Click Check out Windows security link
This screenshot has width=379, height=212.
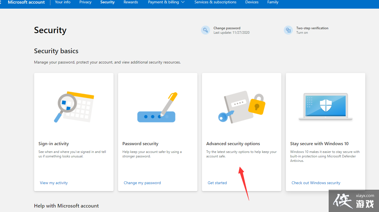click(x=316, y=183)
